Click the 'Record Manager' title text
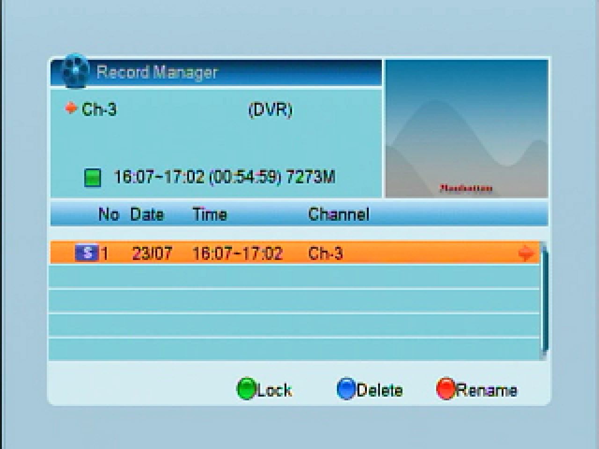599x449 pixels. click(157, 72)
